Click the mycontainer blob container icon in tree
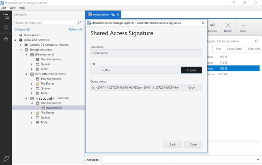Image resolution: width=262 pixels, height=165 pixels. (43, 108)
